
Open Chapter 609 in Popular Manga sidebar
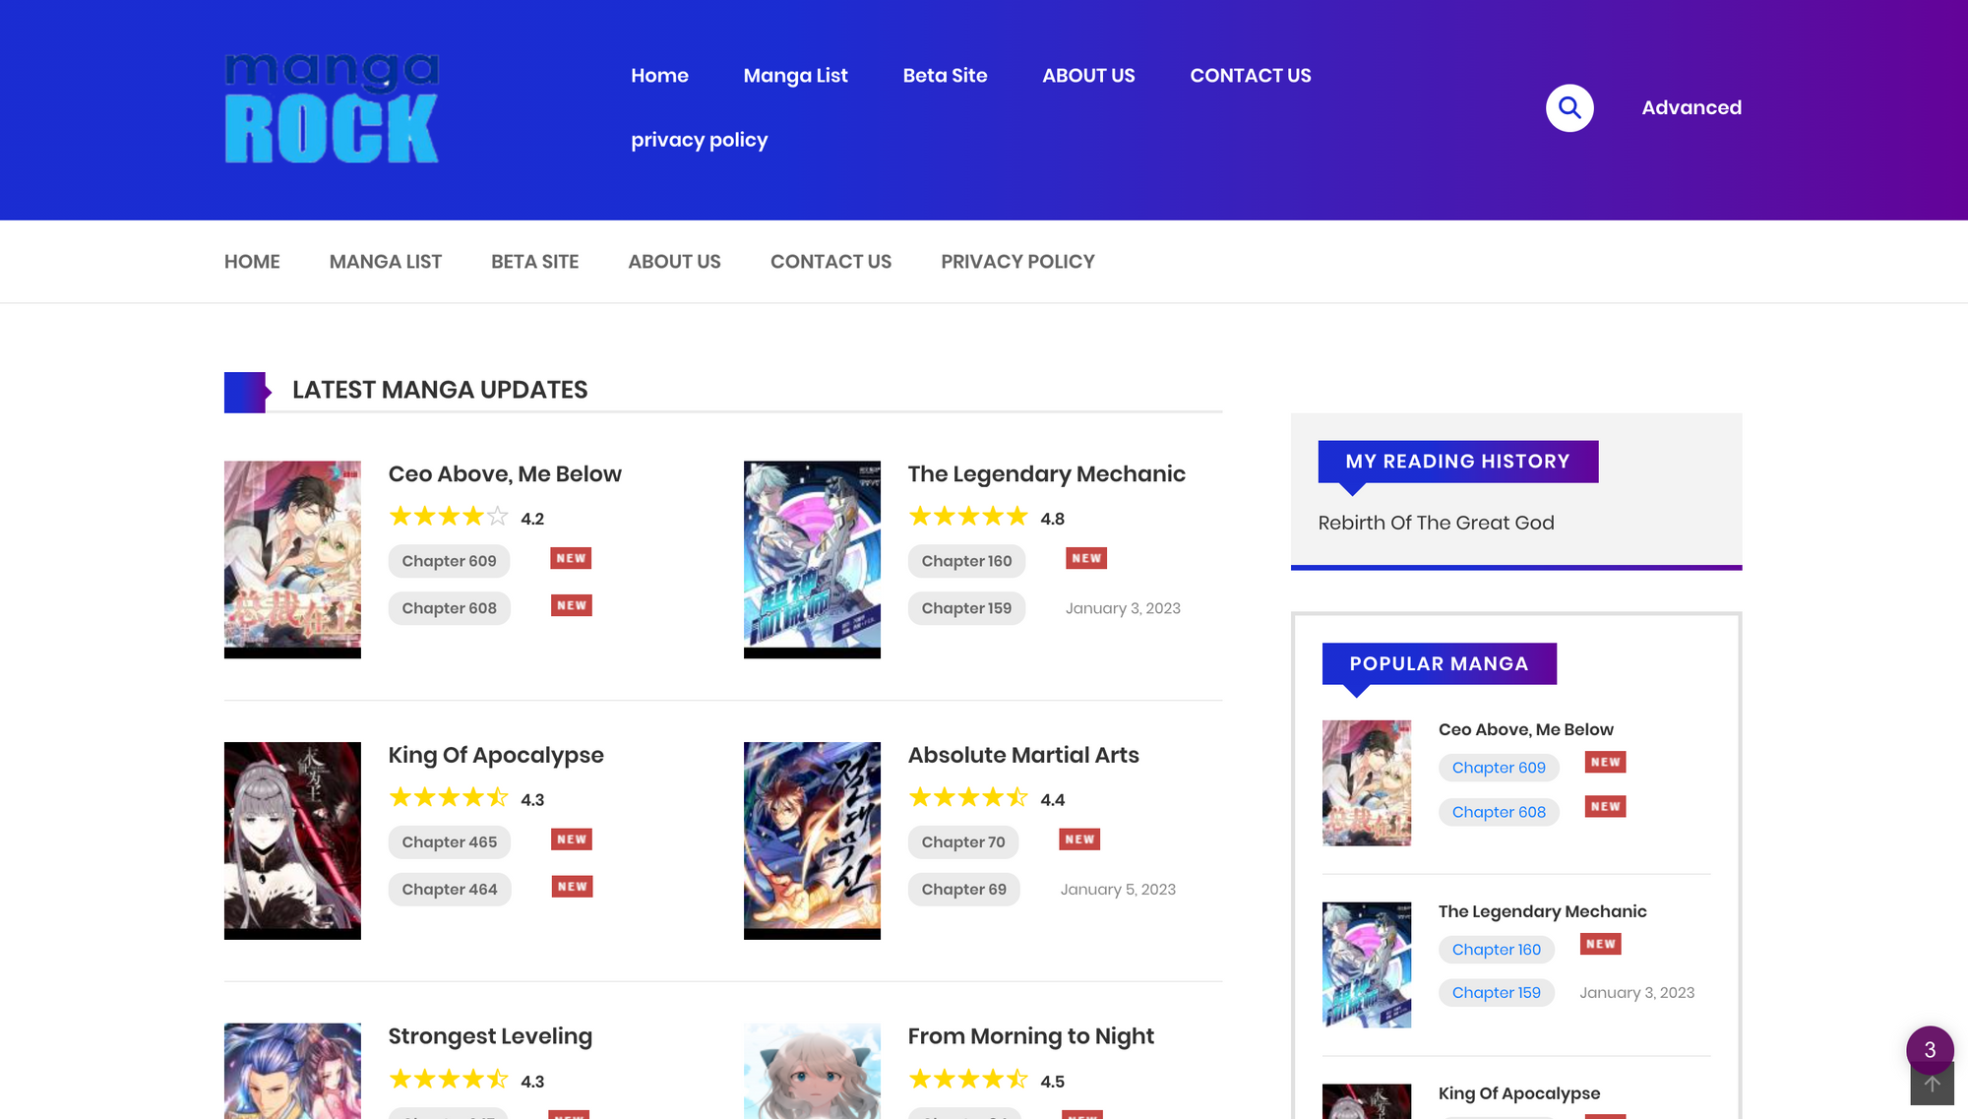point(1499,768)
